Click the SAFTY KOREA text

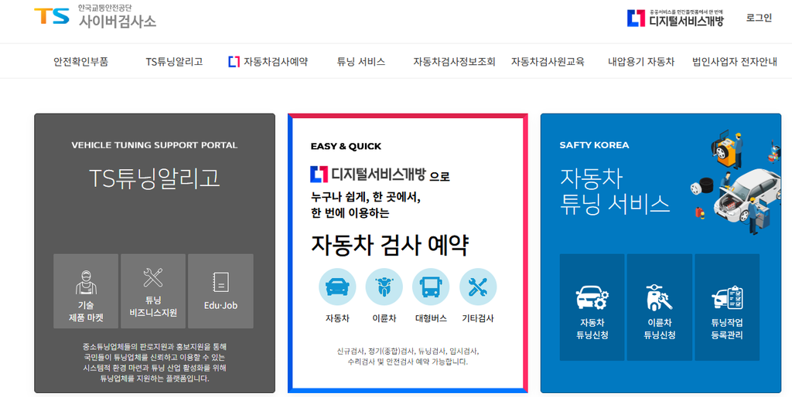(594, 145)
